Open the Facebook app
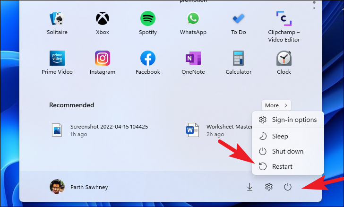 147,62
